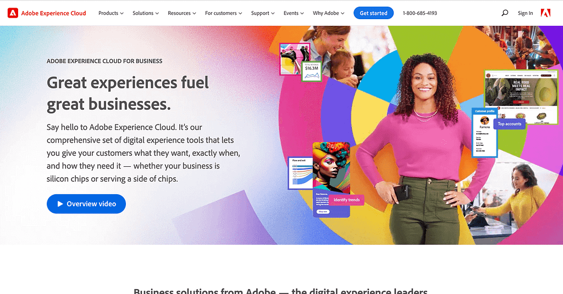Click the Real Food Meets Real Impact thumbnail

pyautogui.click(x=521, y=97)
